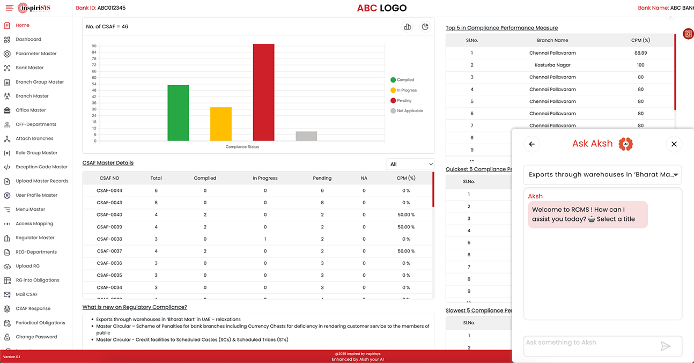Open Exports through warehouses Bharat Mart link
Viewport: 694px width, 363px height.
tap(168, 319)
